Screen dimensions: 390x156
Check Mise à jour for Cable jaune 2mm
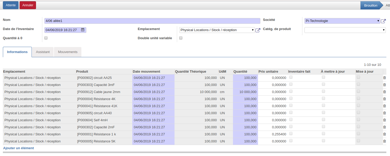[358, 91]
